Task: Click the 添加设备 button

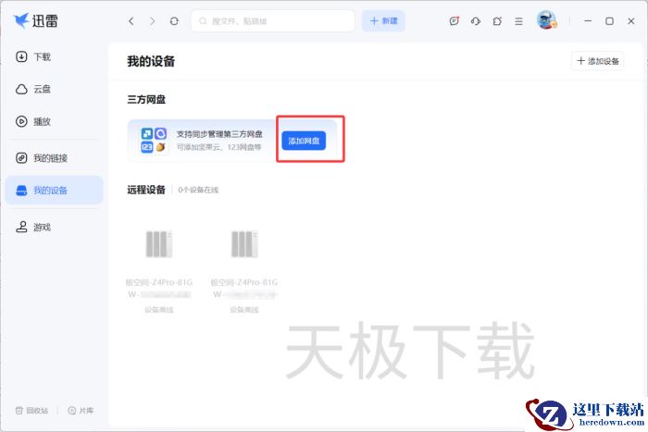Action: 598,61
